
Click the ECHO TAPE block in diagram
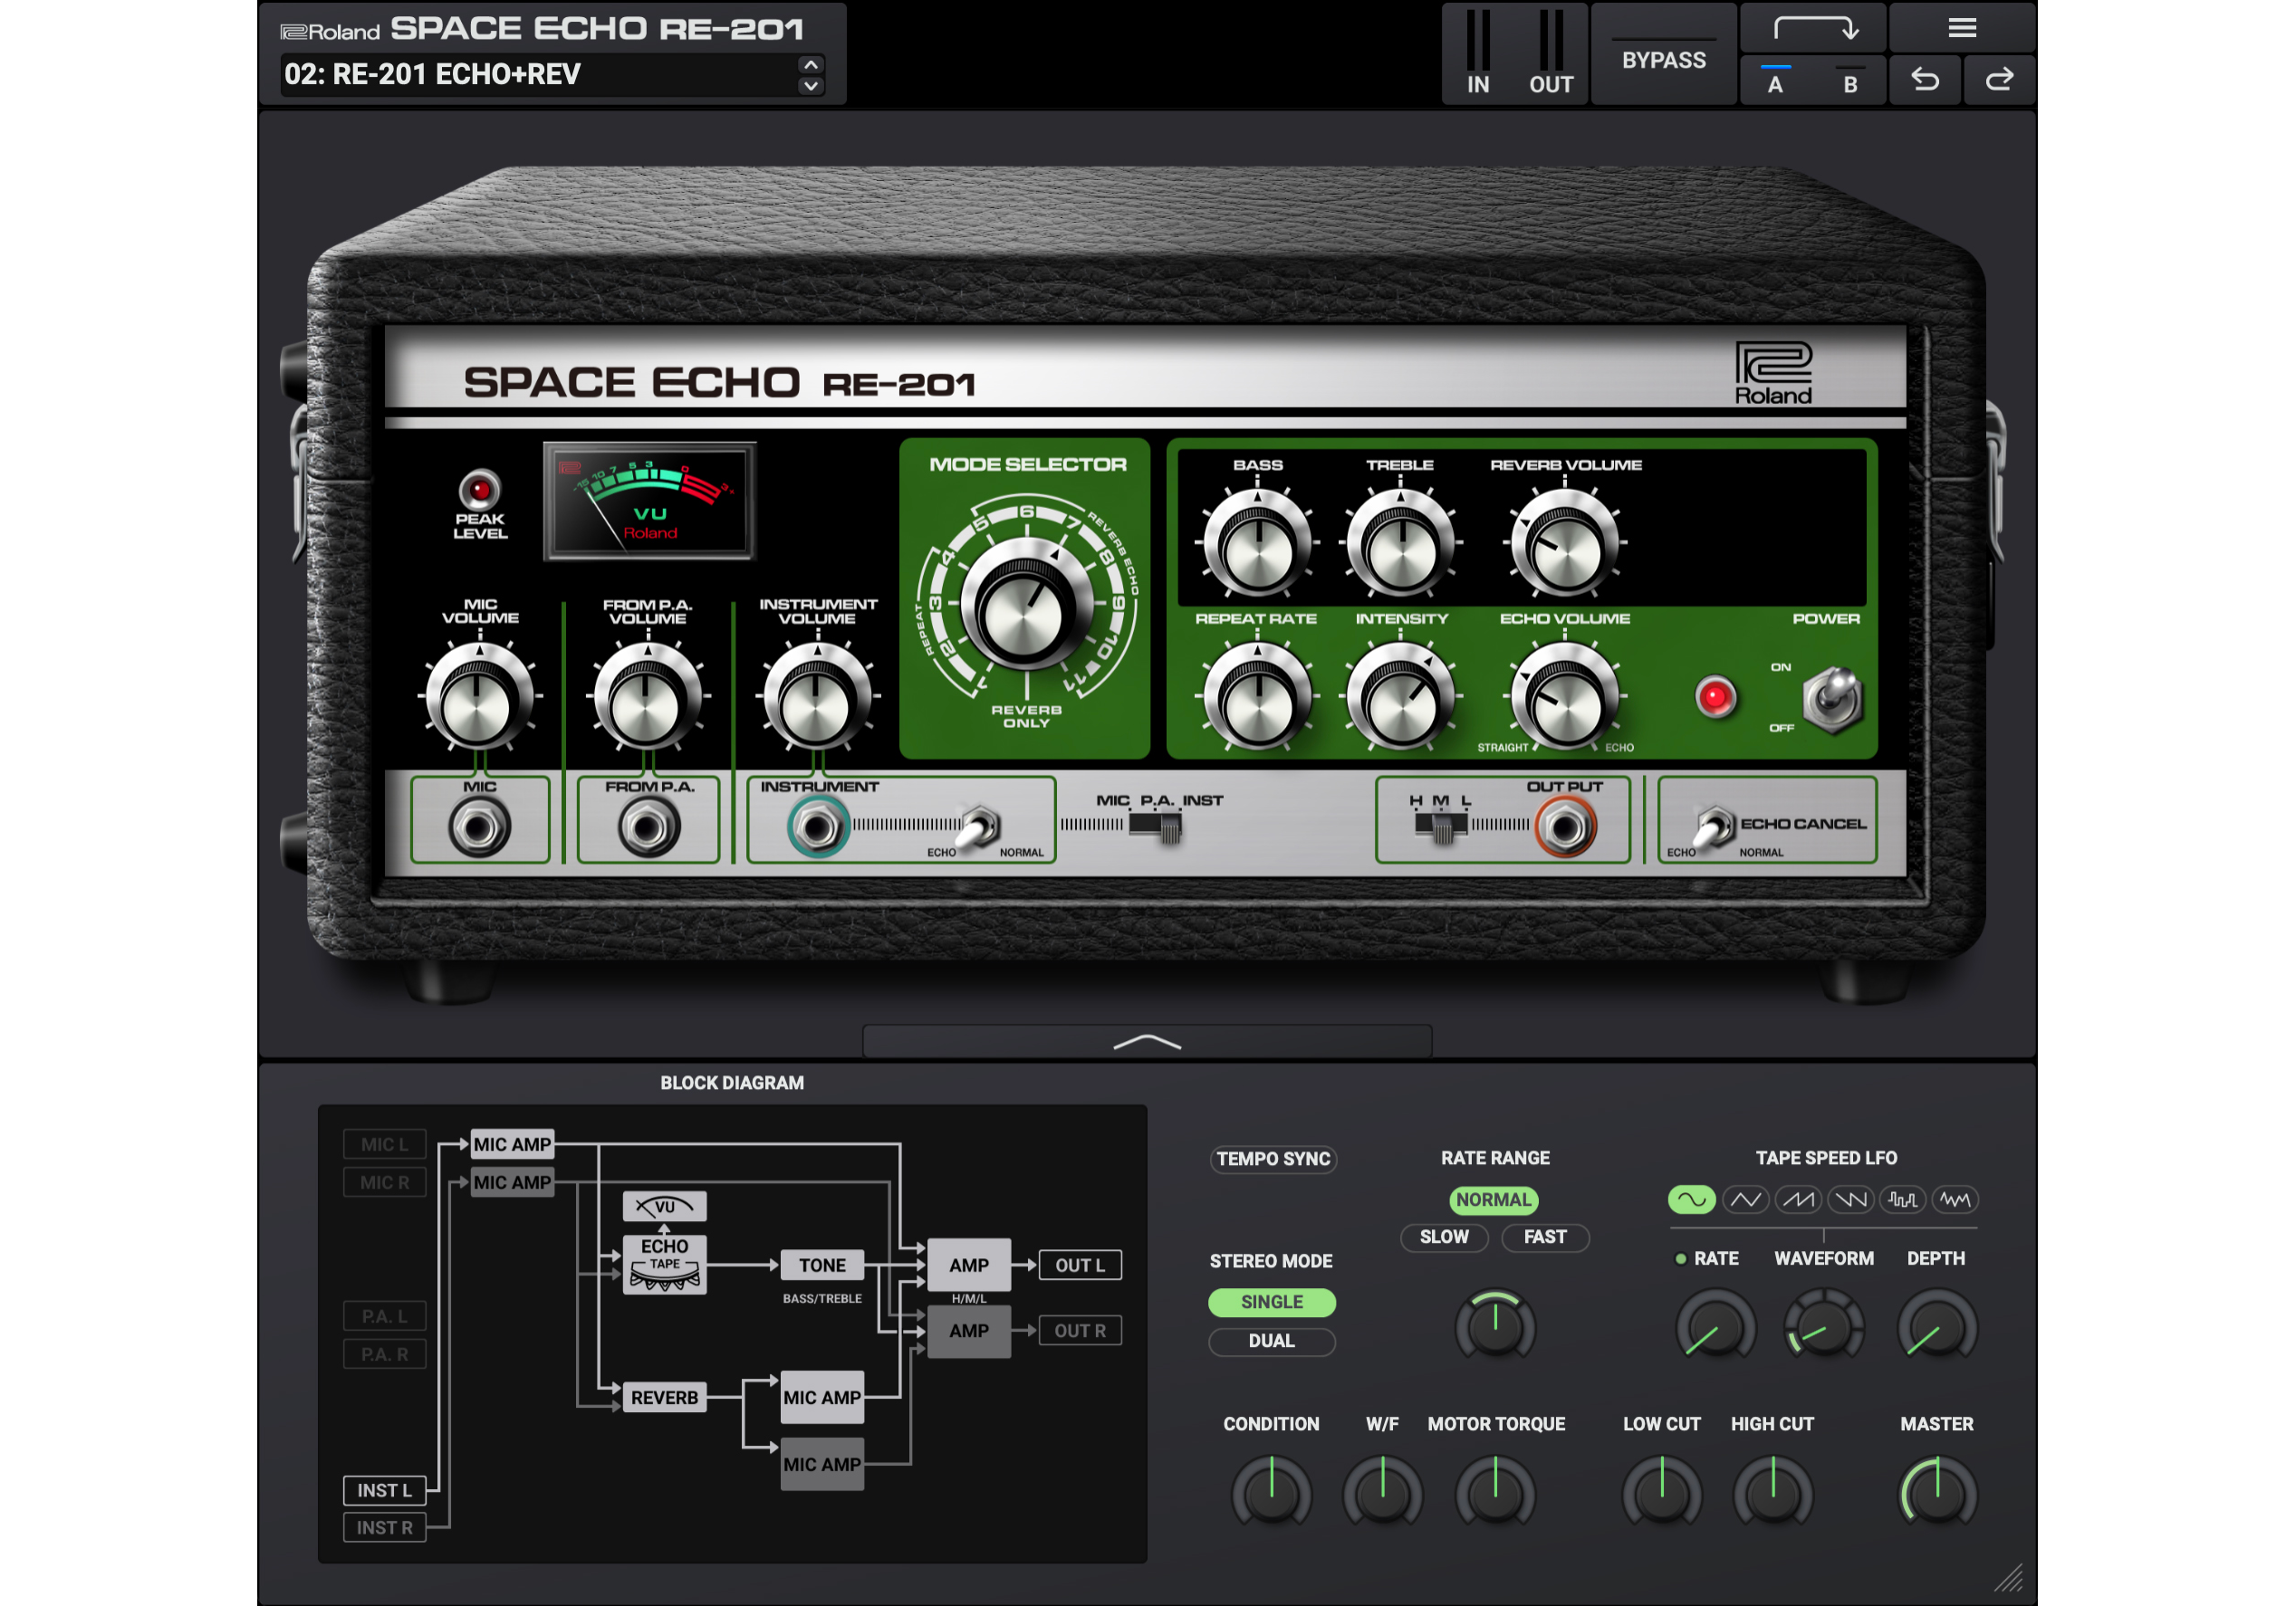click(x=664, y=1264)
